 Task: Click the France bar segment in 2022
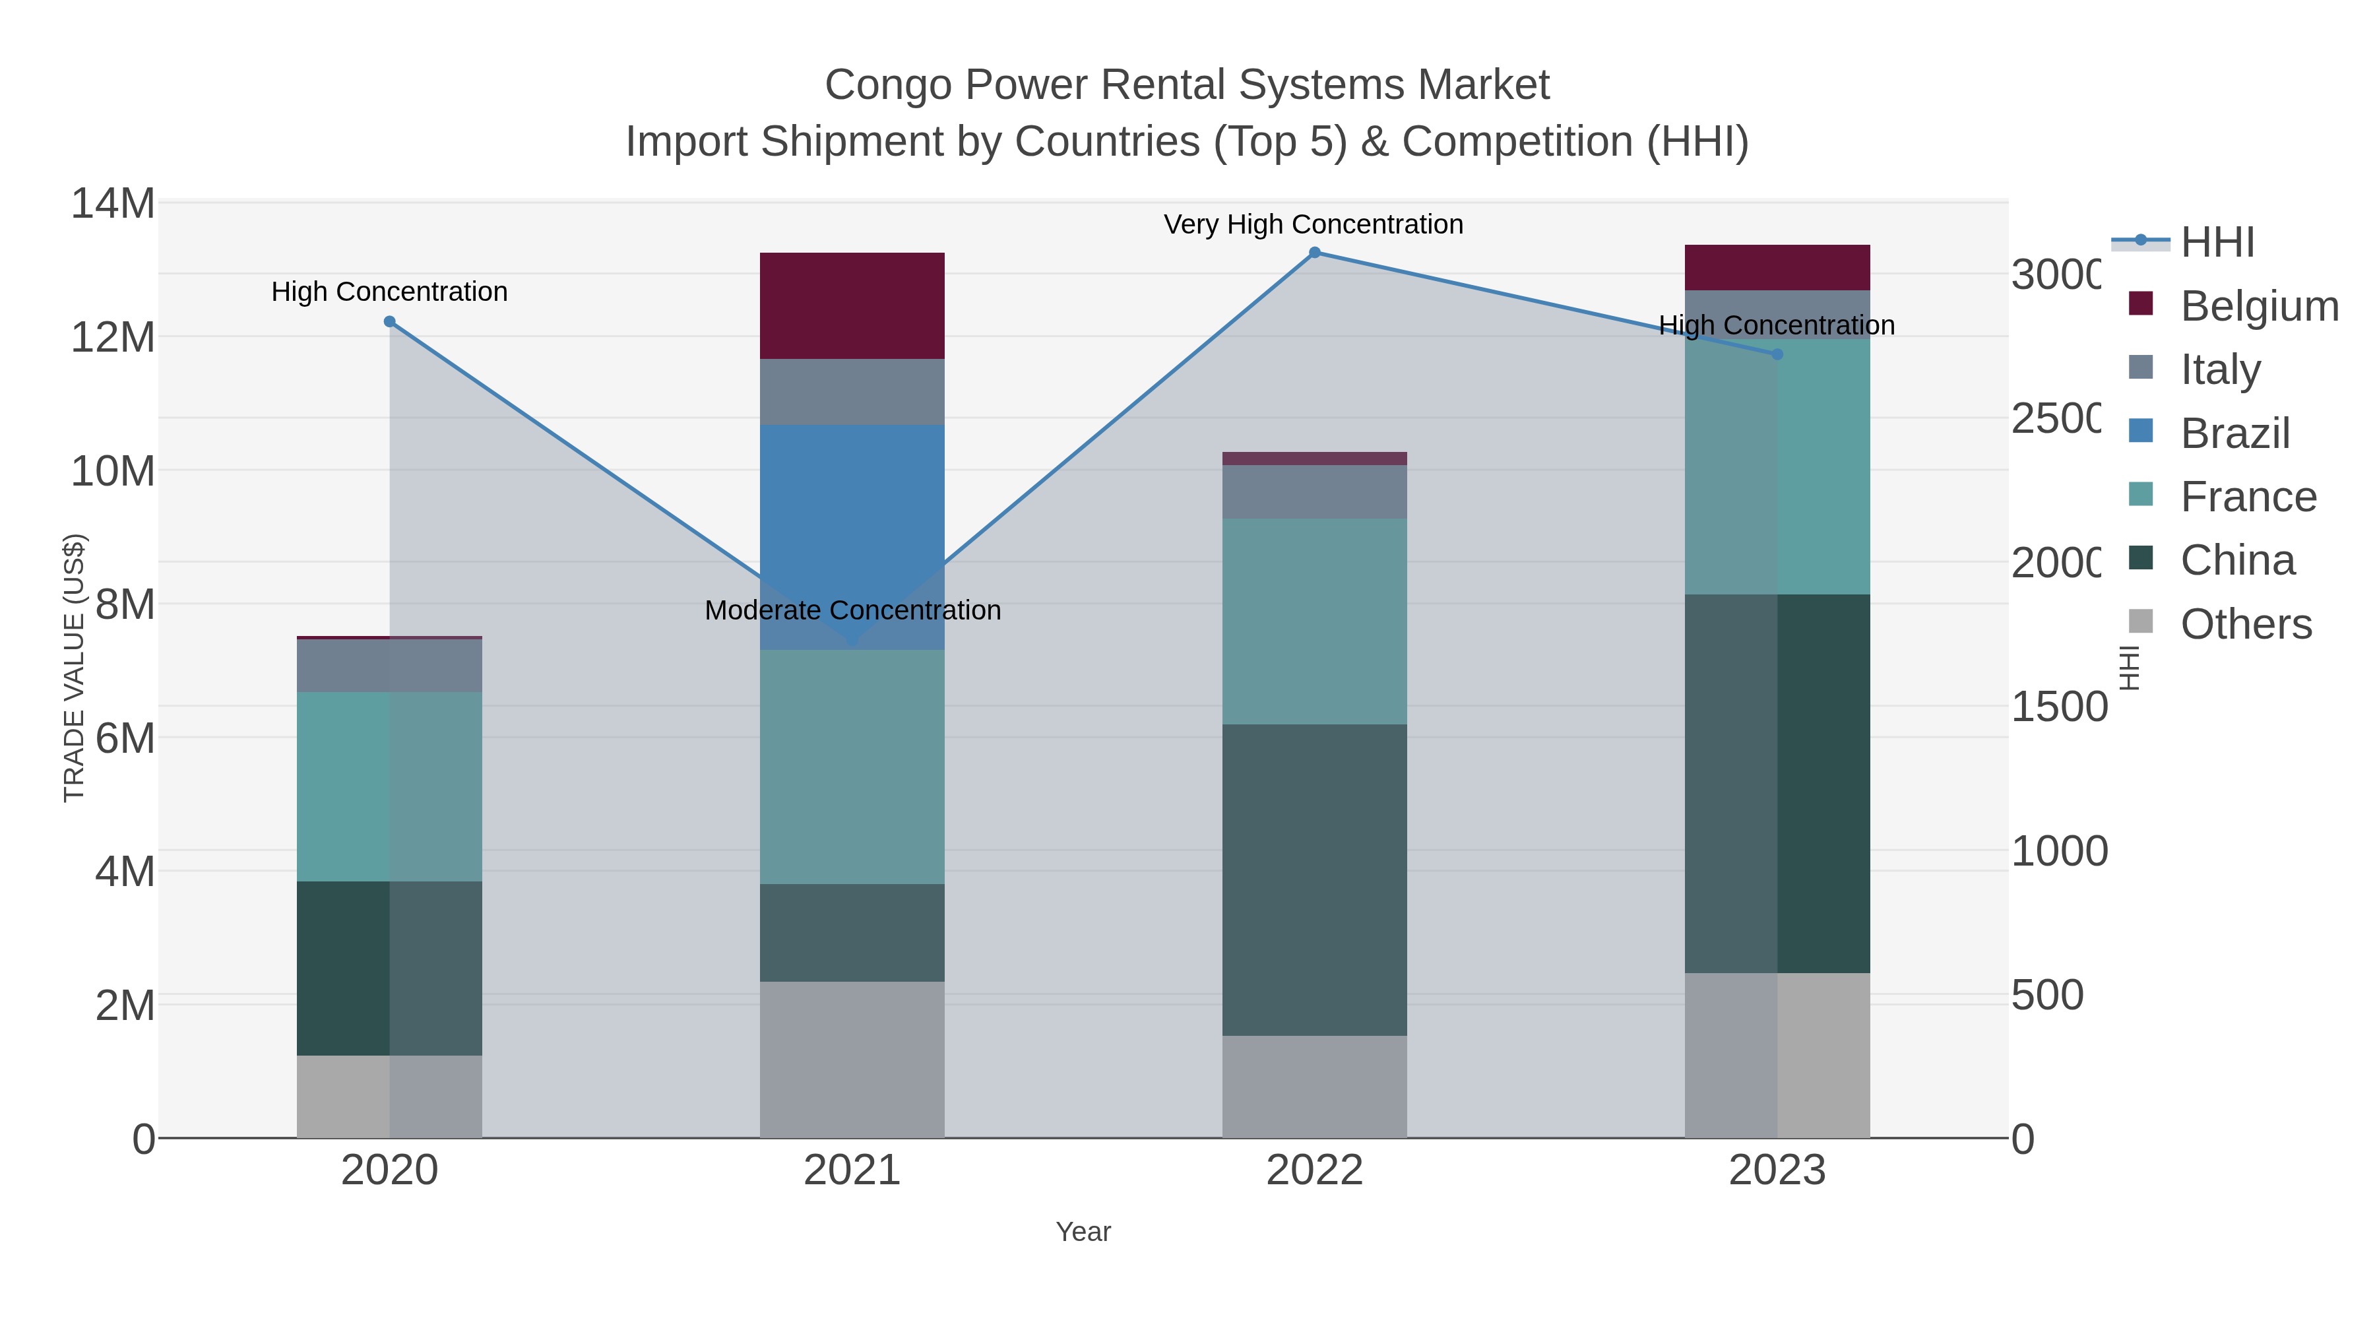(1315, 621)
